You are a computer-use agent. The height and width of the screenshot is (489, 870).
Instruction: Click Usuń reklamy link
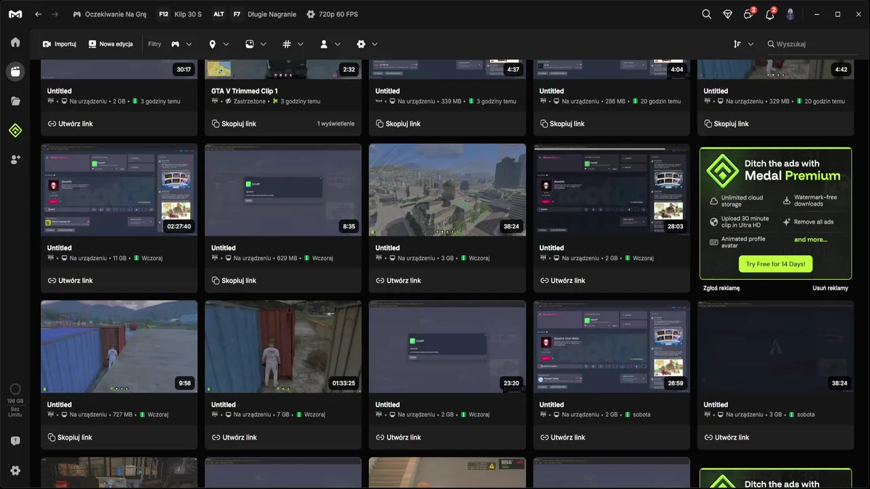click(x=830, y=288)
